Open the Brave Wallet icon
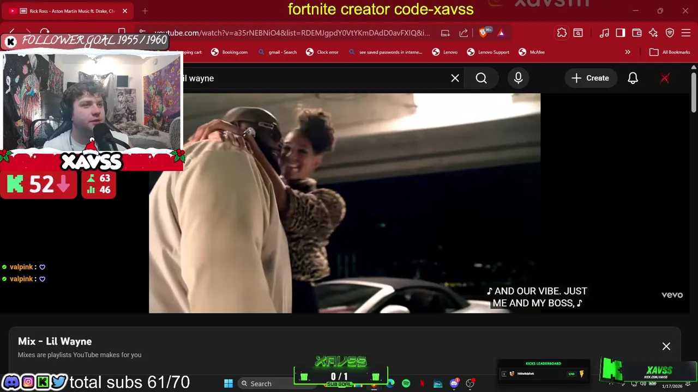This screenshot has height=392, width=698. pos(636,33)
